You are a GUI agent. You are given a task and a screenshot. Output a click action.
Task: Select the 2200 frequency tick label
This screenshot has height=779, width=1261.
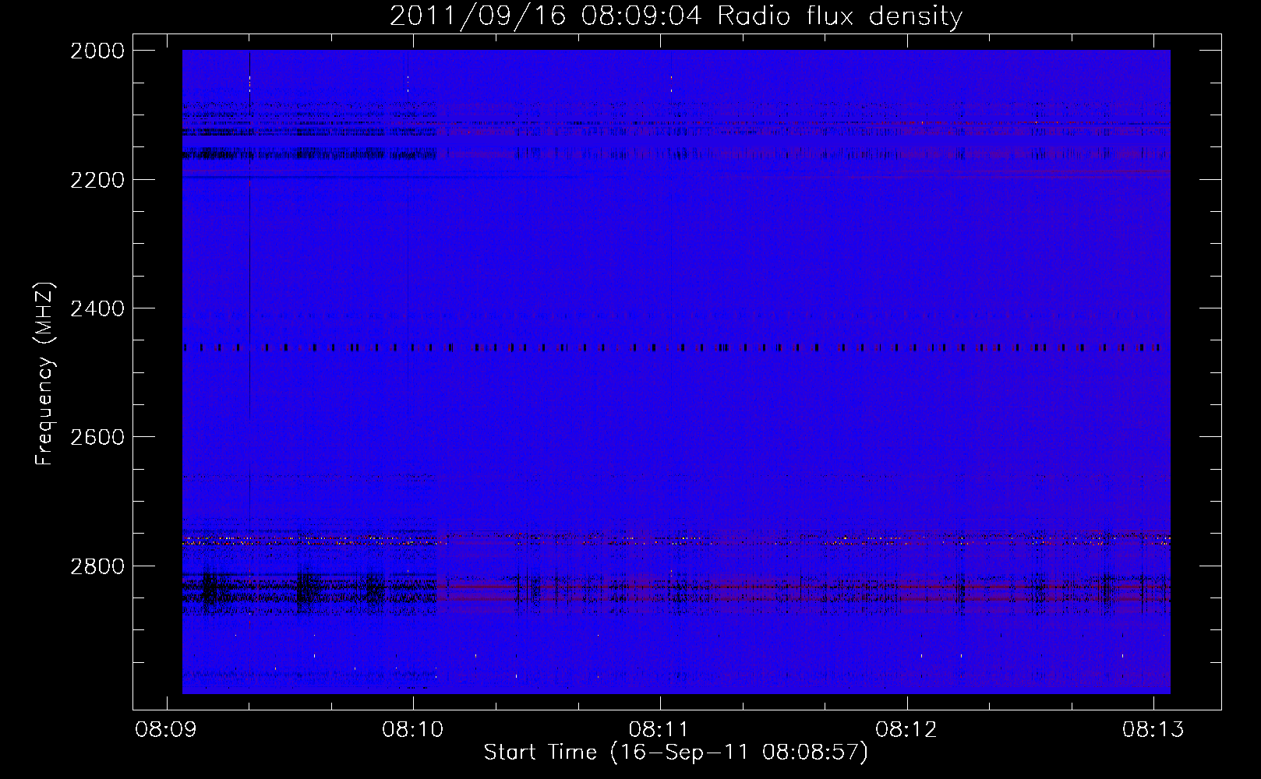pyautogui.click(x=97, y=180)
